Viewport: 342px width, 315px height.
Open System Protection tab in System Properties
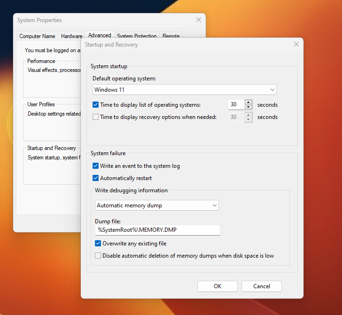tap(137, 36)
